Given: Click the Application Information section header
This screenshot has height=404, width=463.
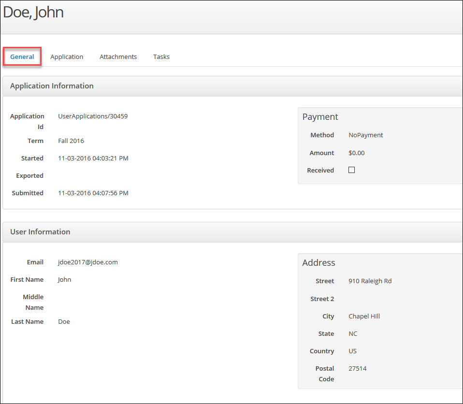Looking at the screenshot, I should point(52,86).
